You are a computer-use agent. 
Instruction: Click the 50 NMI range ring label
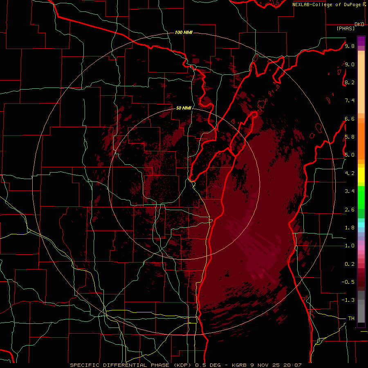(184, 108)
